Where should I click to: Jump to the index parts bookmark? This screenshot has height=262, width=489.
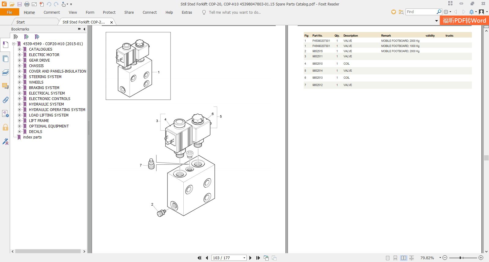pyautogui.click(x=32, y=137)
